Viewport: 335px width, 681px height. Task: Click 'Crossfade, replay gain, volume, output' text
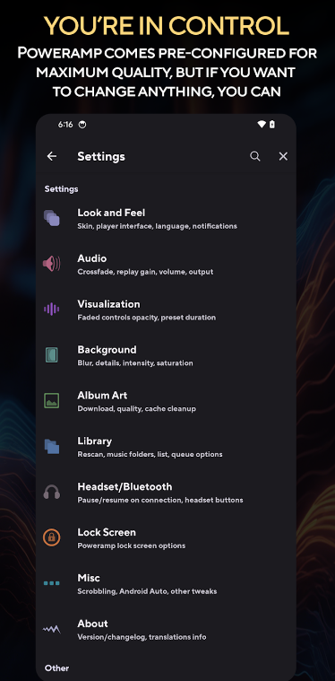click(x=145, y=272)
